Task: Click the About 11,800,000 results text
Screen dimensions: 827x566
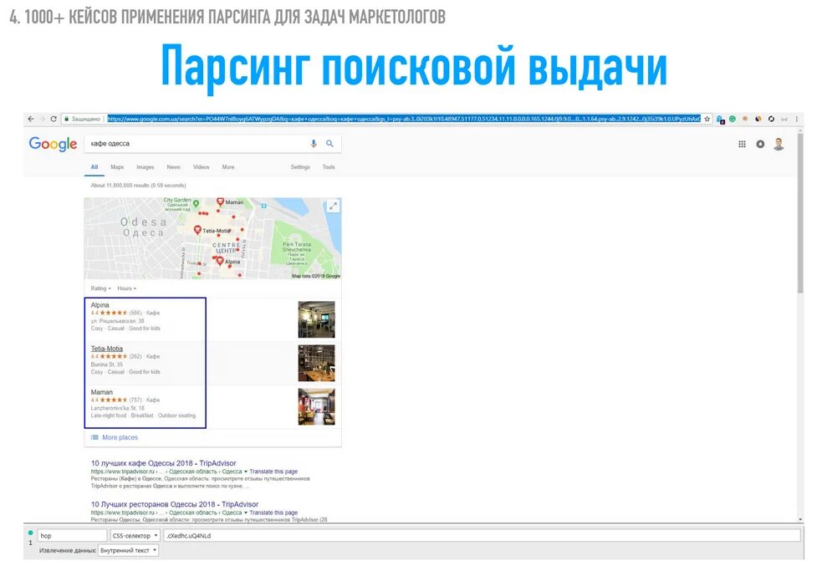Action: 138,185
